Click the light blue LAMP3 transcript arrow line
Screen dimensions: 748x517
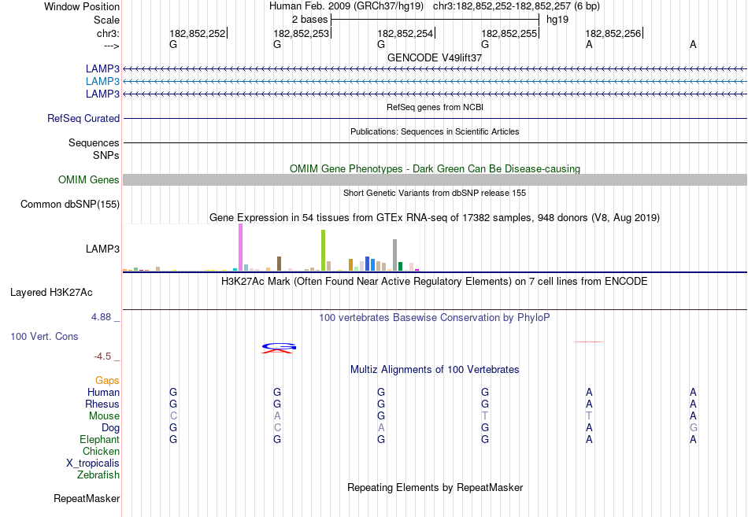click(435, 82)
